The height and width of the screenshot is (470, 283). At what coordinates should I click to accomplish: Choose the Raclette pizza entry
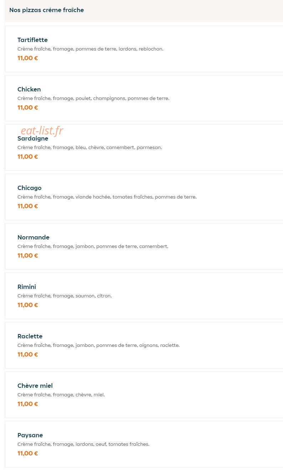(x=144, y=345)
